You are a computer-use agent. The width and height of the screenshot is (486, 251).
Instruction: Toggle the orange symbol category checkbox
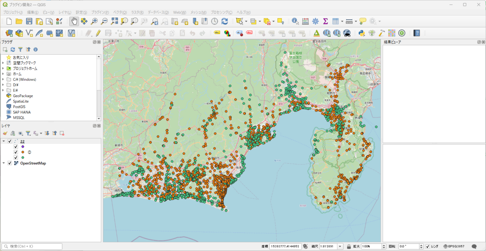[x=16, y=152]
